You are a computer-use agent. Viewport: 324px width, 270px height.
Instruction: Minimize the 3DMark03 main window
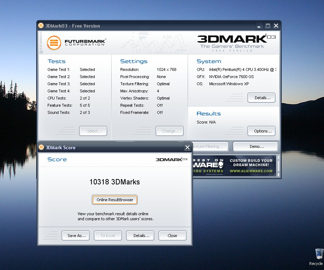tap(259, 26)
